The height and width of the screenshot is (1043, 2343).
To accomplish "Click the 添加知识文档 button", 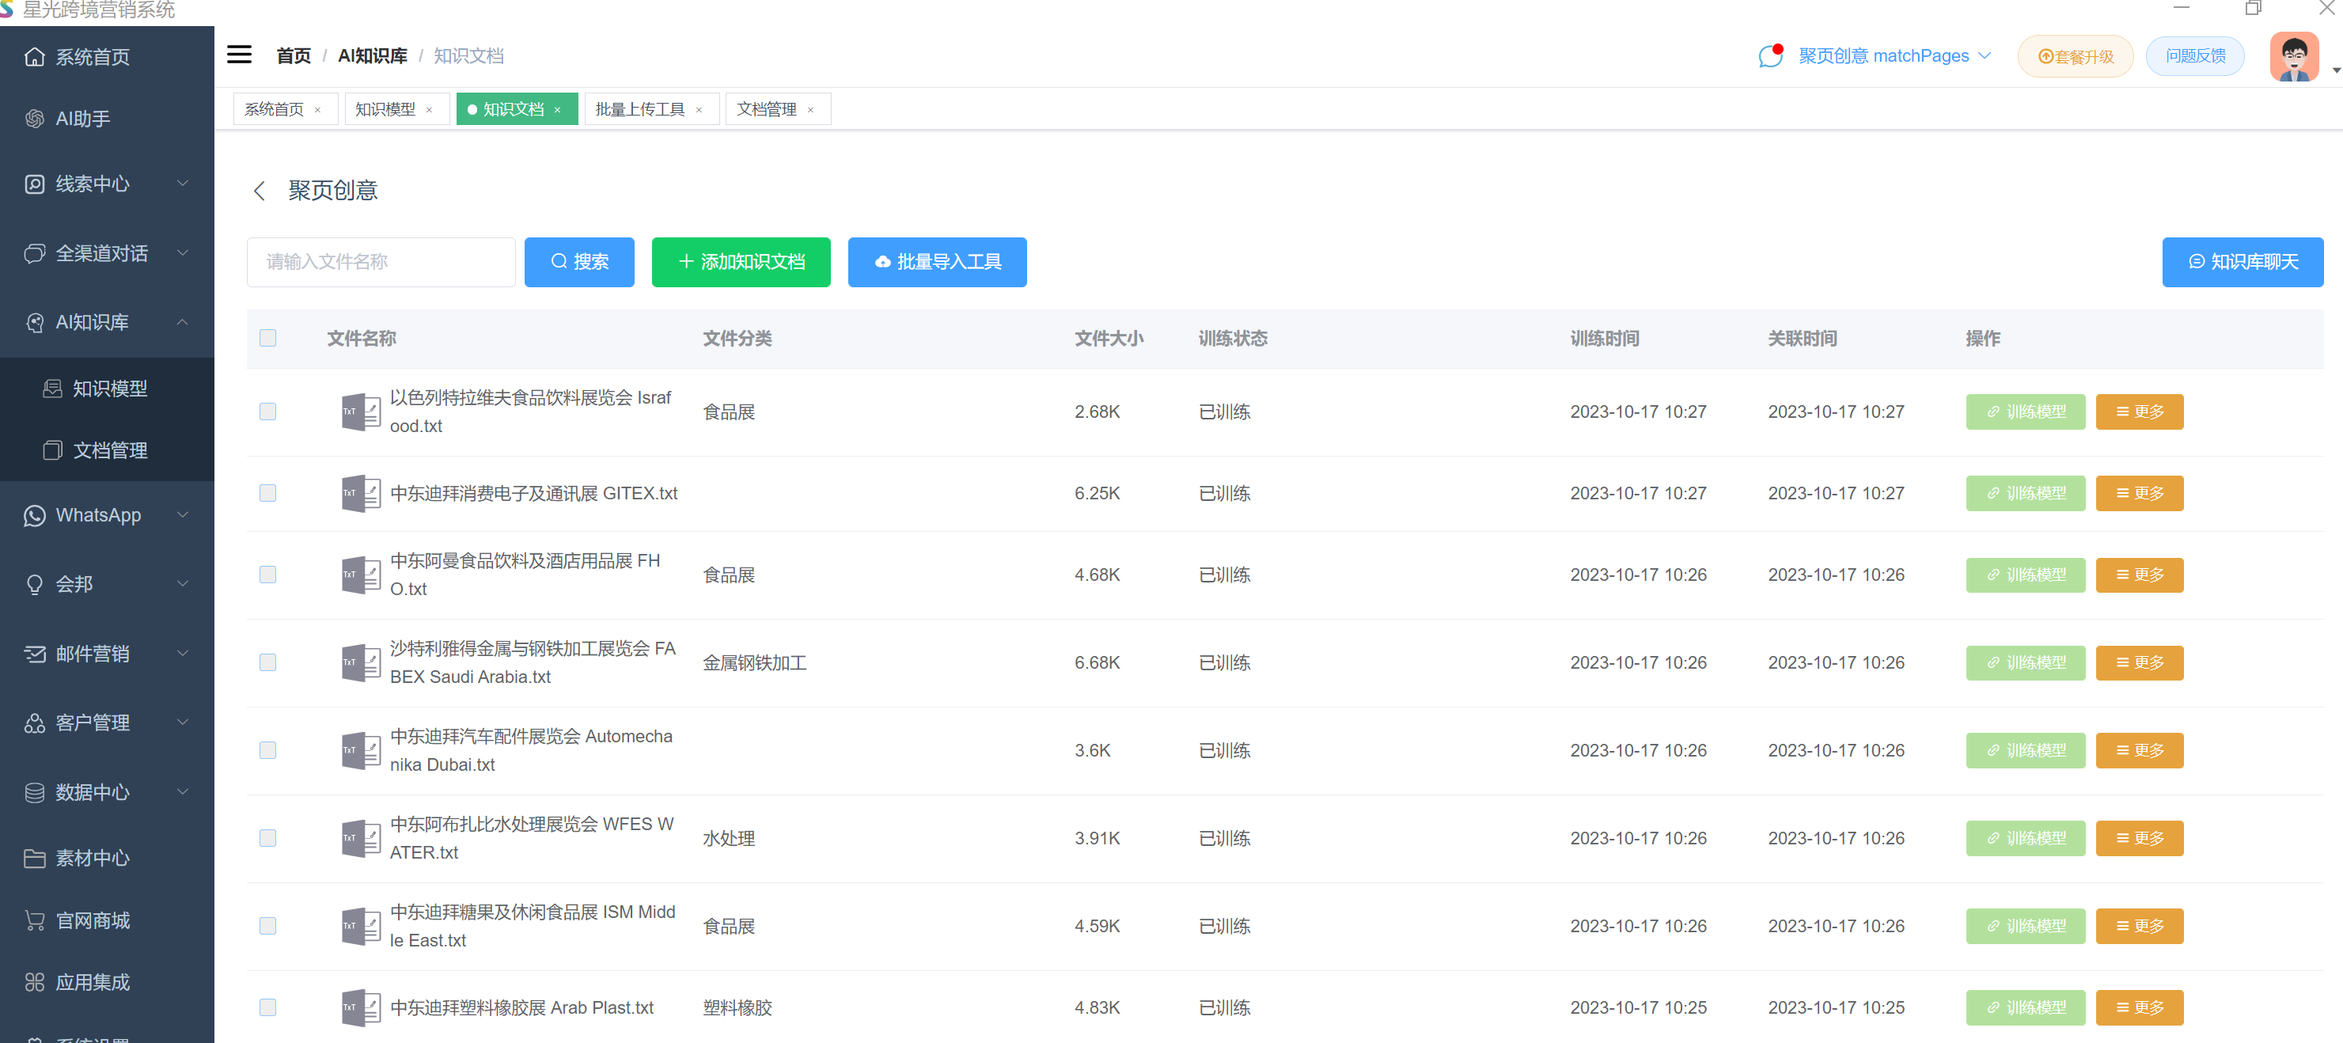I will (x=741, y=262).
